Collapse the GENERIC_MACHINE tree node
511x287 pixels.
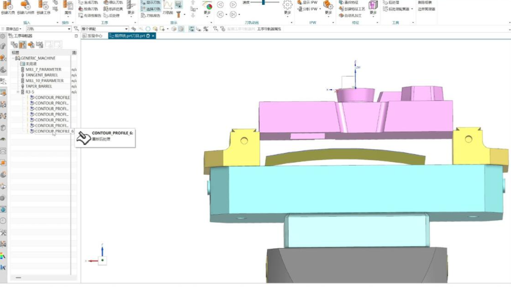tap(13, 58)
